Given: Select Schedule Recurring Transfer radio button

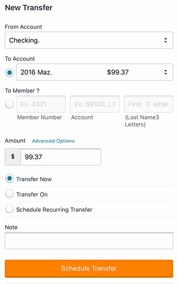Looking at the screenshot, I should pyautogui.click(x=9, y=209).
